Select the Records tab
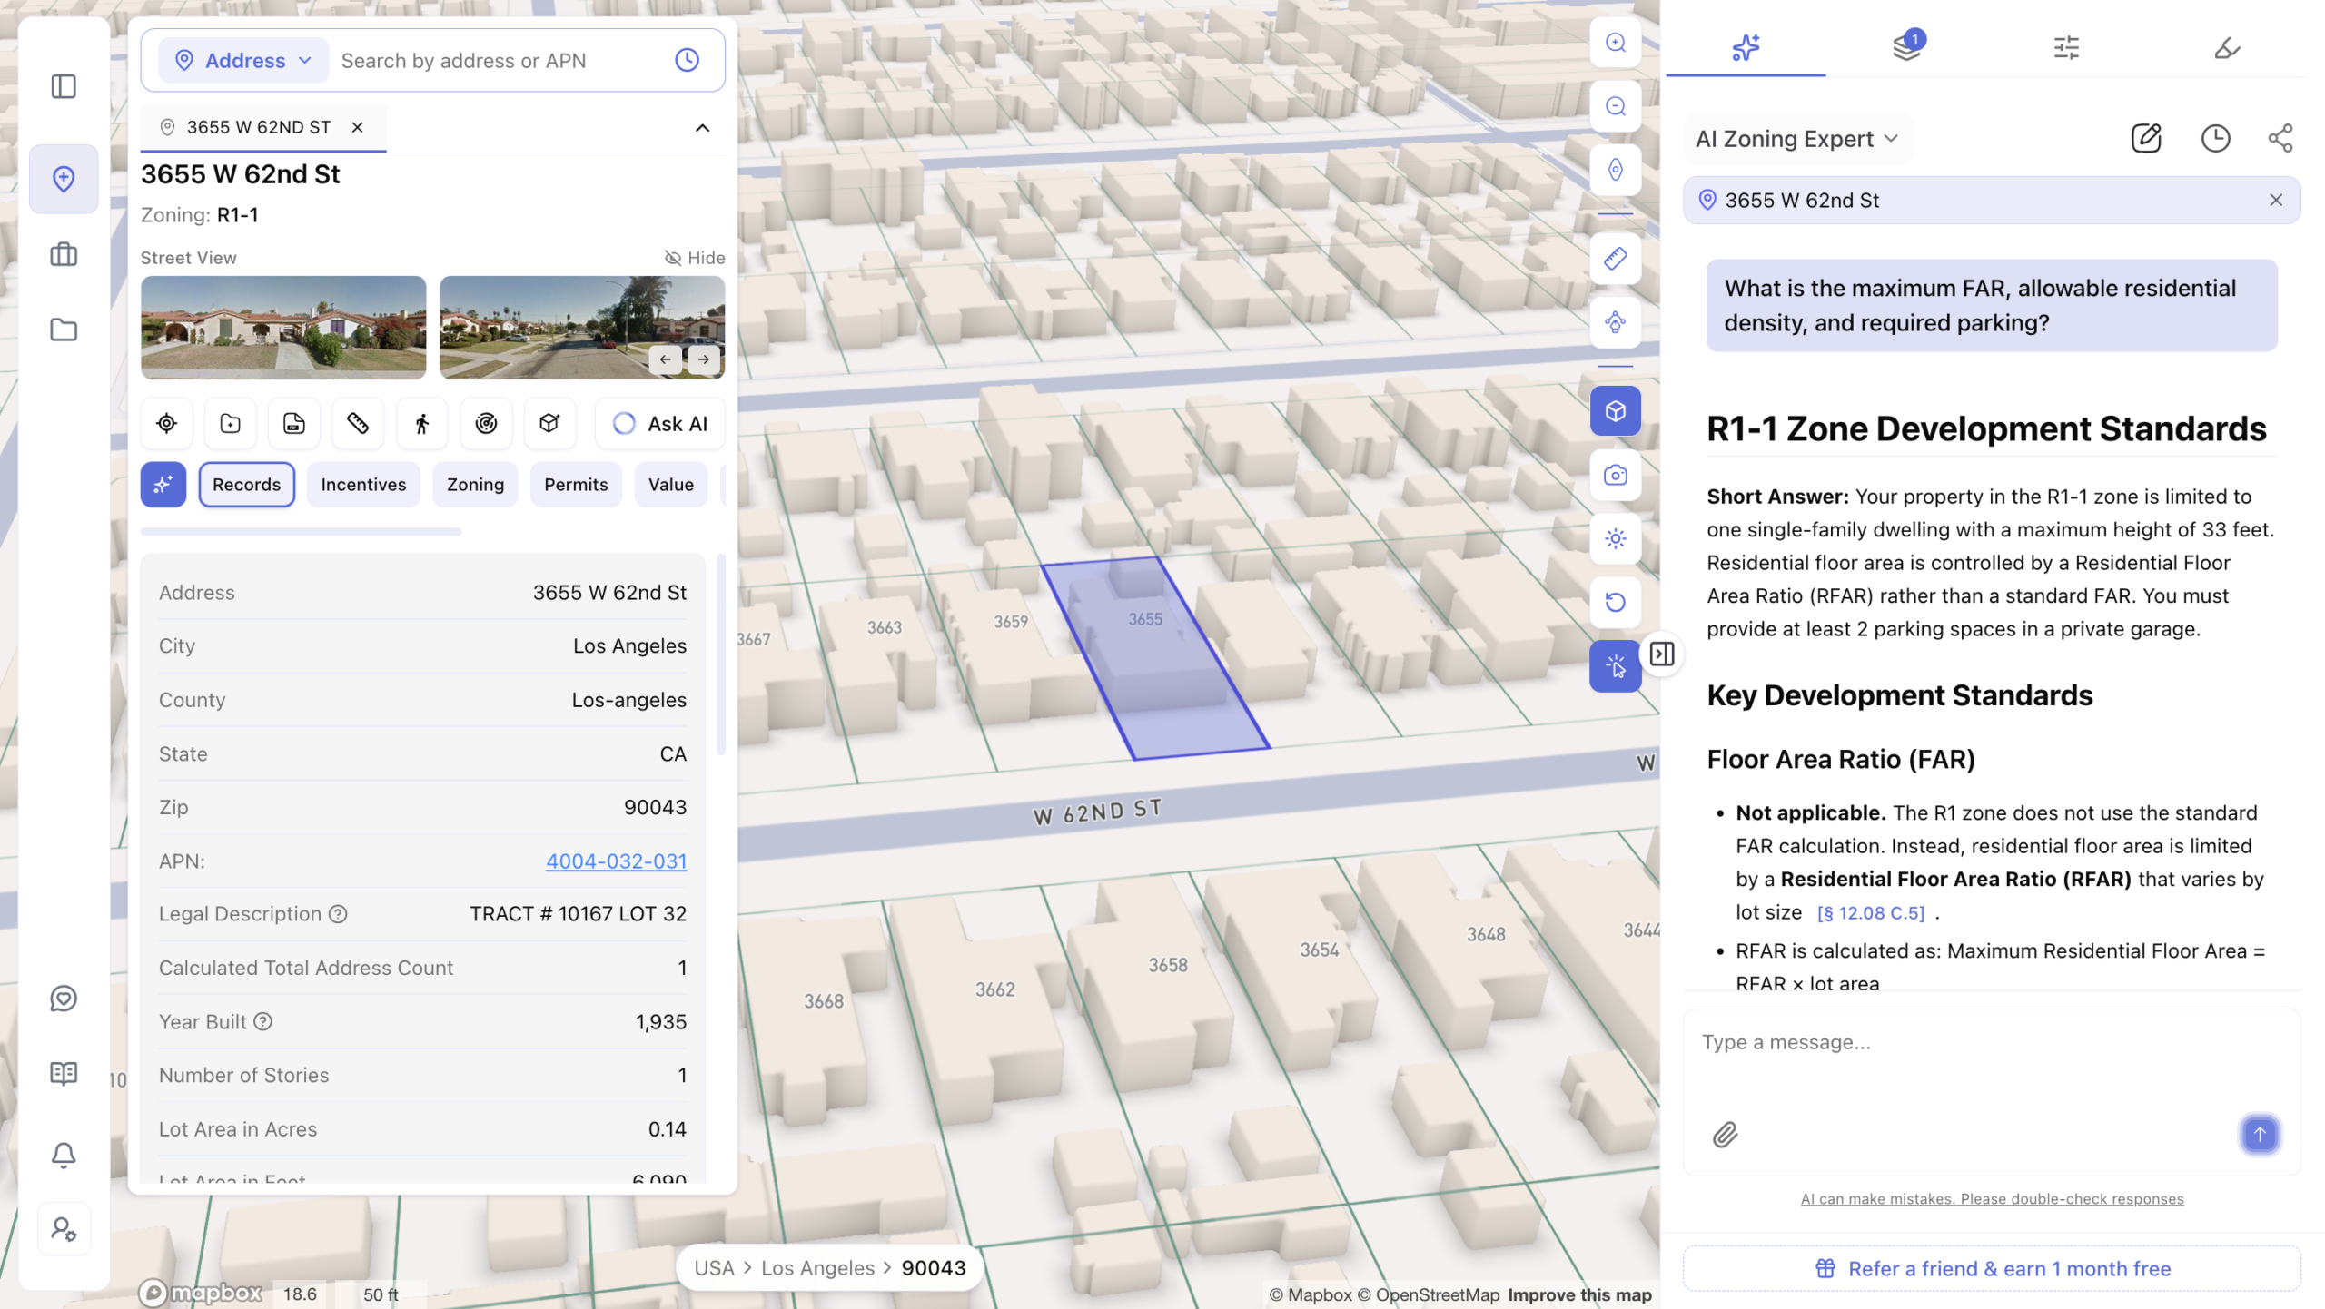Viewport: 2325px width, 1309px height. click(x=246, y=484)
